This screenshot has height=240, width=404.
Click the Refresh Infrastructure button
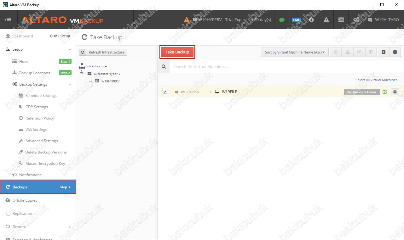point(103,52)
